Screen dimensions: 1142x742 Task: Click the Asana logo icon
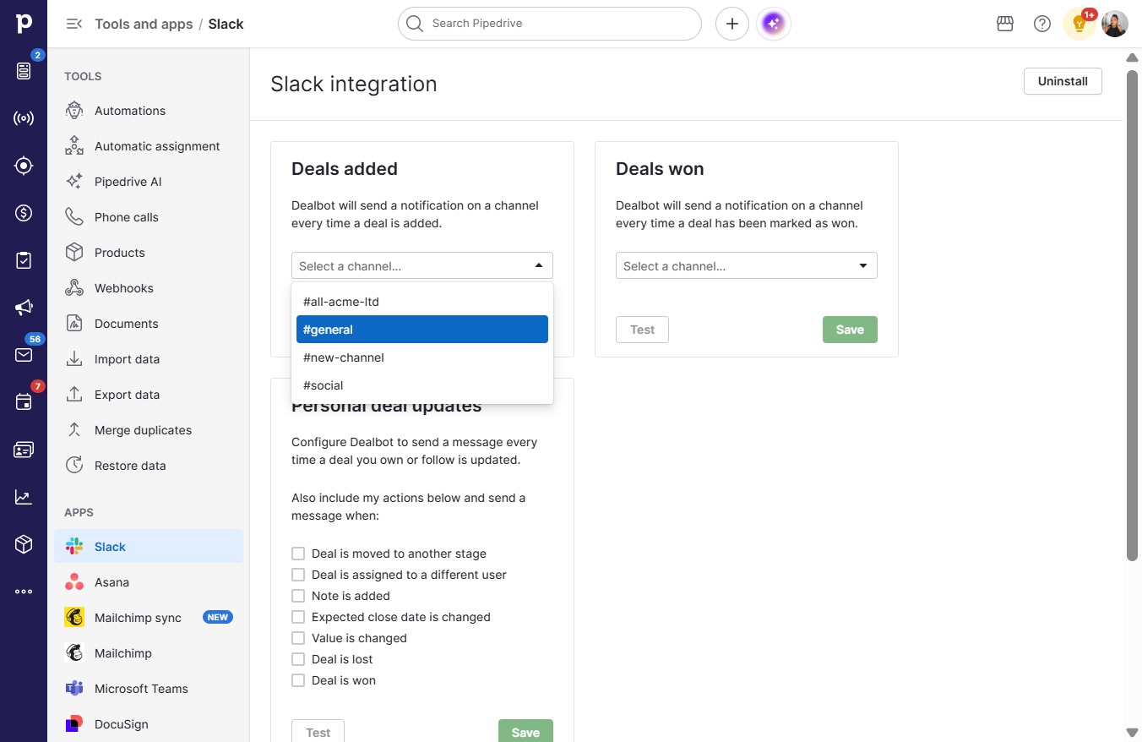tap(74, 582)
